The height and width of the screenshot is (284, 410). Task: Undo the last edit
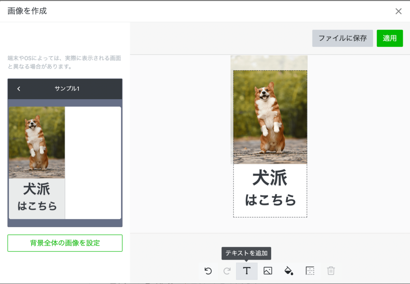click(x=208, y=271)
